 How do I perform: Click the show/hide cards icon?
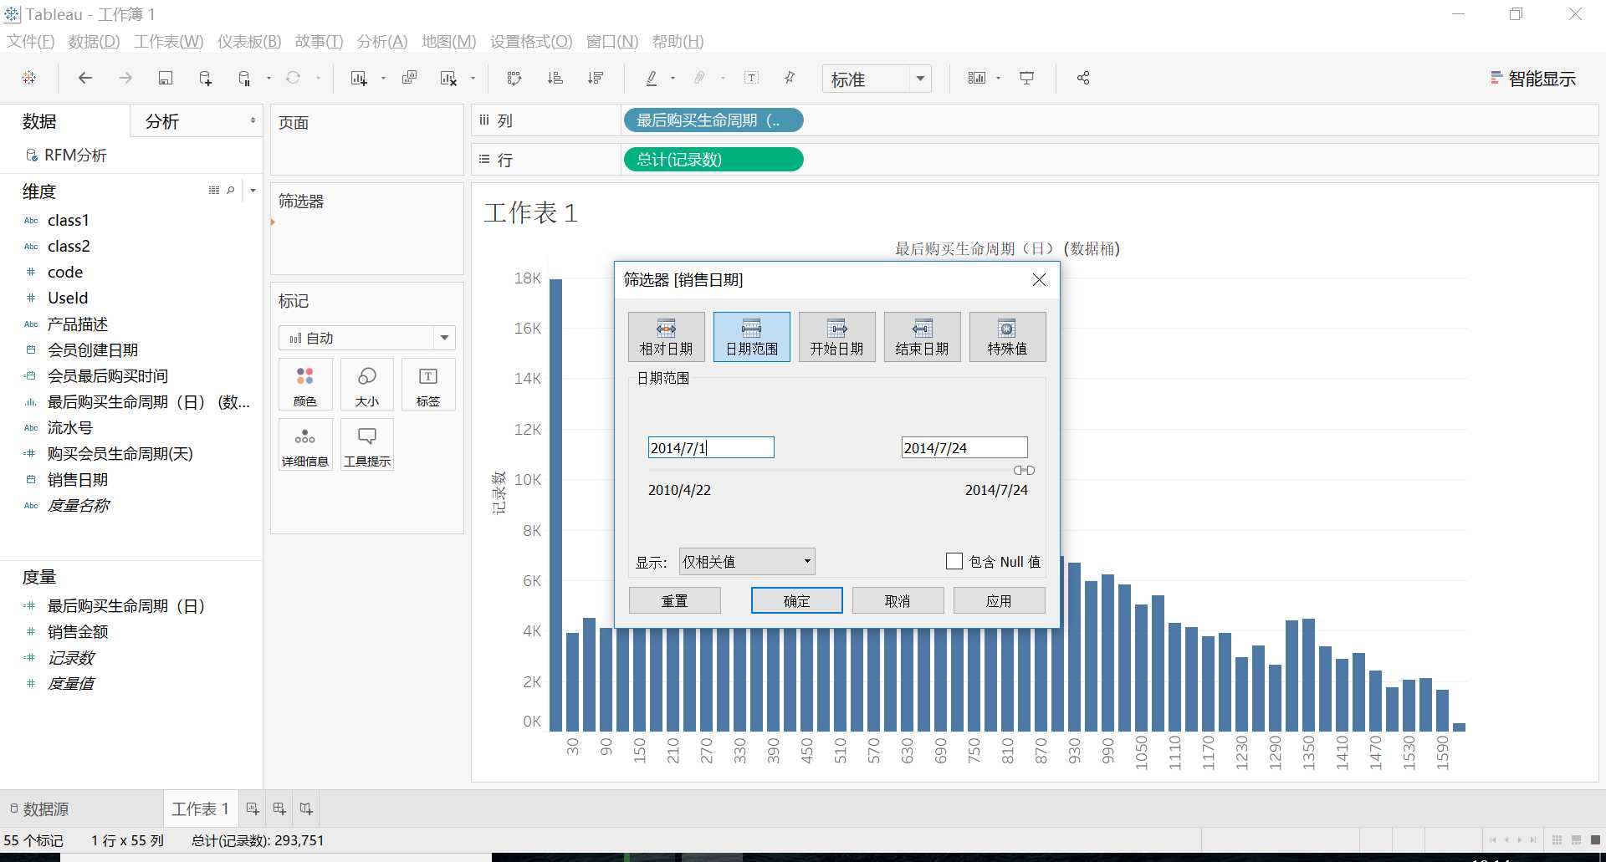point(977,78)
